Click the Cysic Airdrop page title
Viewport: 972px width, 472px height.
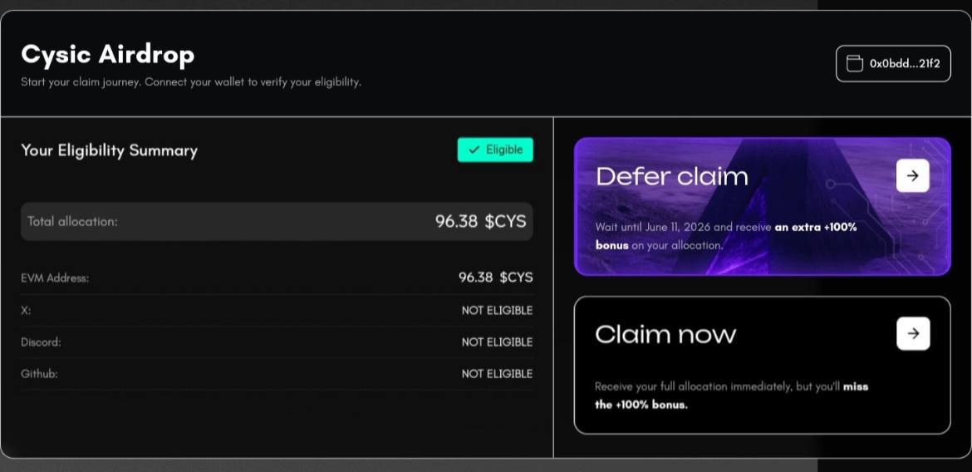(107, 55)
